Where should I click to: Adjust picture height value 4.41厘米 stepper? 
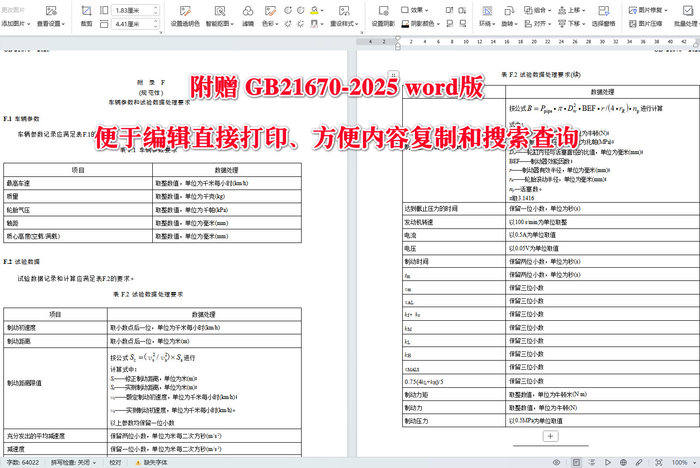pos(156,23)
